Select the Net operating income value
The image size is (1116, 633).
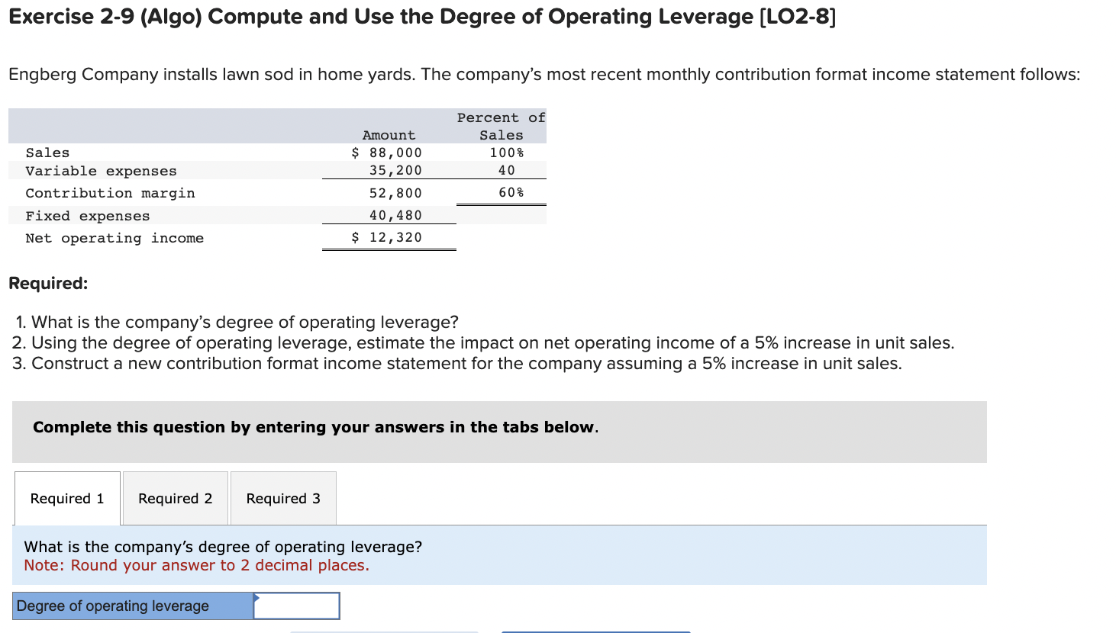click(x=388, y=236)
